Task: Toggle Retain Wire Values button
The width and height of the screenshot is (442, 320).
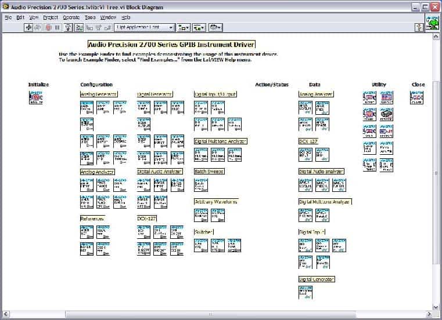Action: point(79,27)
